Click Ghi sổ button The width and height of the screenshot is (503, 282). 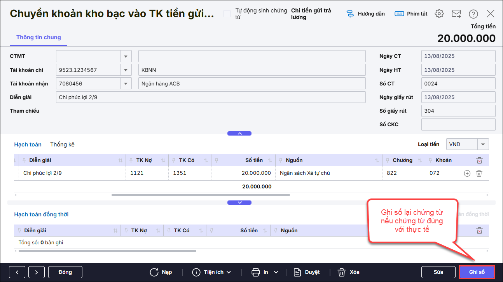click(x=477, y=272)
